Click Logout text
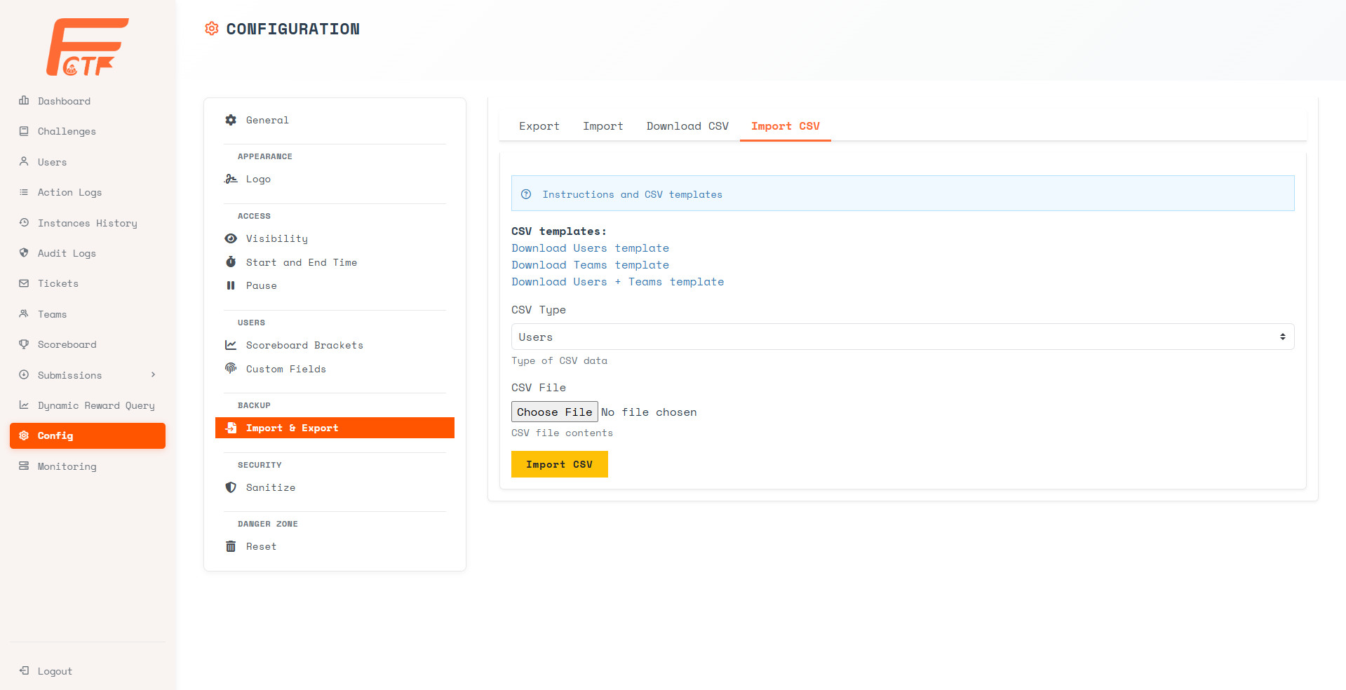 (x=55, y=671)
